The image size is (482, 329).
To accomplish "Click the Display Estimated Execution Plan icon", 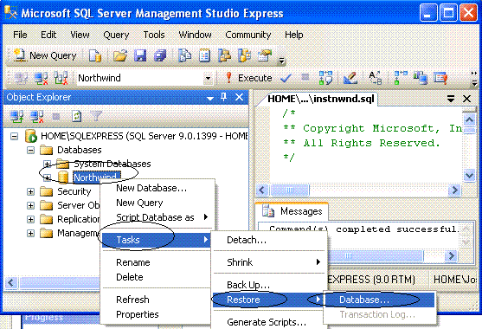I will coord(325,78).
